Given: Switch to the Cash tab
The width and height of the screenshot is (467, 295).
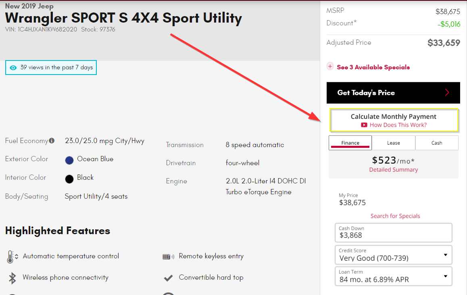Looking at the screenshot, I should 437,143.
